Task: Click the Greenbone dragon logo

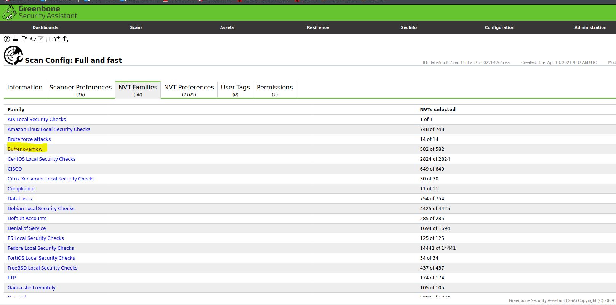Action: point(9,13)
